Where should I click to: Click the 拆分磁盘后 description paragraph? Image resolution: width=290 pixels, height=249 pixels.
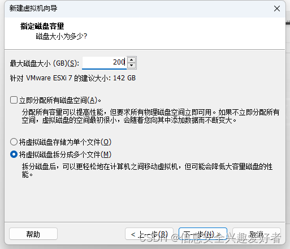pyautogui.click(x=147, y=170)
